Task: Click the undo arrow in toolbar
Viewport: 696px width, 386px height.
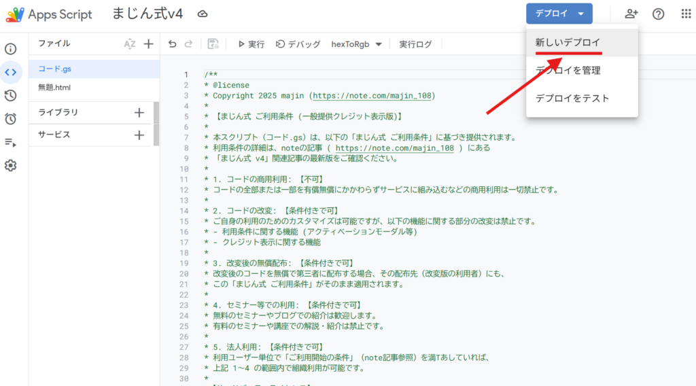Action: (x=172, y=44)
